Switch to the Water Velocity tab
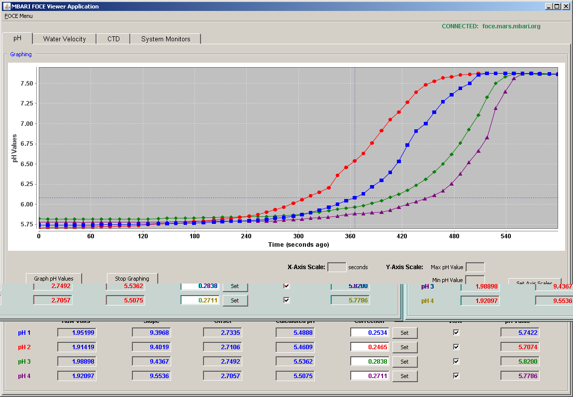The width and height of the screenshot is (573, 397). tap(64, 39)
